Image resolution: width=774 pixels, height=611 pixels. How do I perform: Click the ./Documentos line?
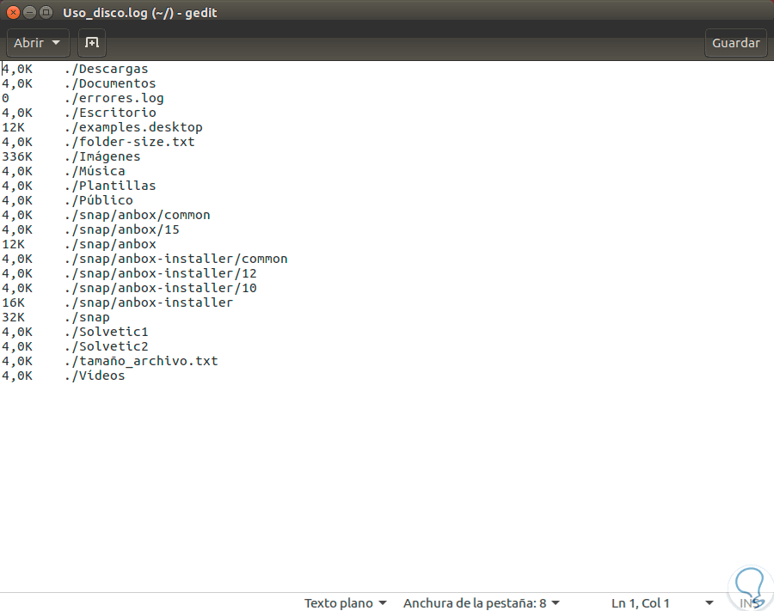[x=79, y=83]
